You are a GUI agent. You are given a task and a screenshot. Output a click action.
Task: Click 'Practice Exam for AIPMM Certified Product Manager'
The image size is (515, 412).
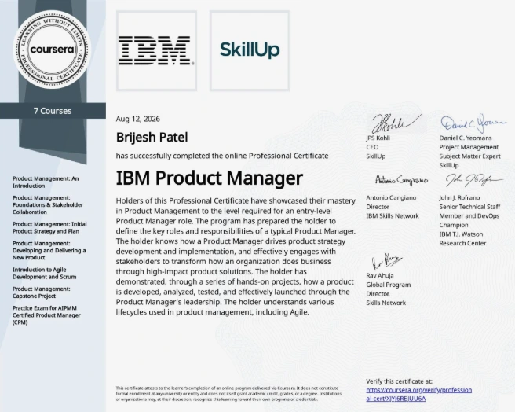pos(46,315)
